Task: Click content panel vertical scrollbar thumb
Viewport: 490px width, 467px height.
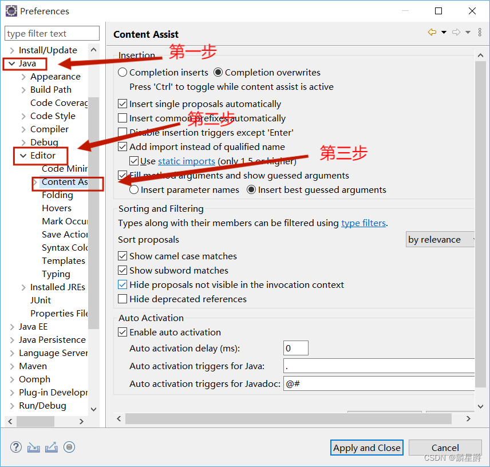Action: coord(480,224)
